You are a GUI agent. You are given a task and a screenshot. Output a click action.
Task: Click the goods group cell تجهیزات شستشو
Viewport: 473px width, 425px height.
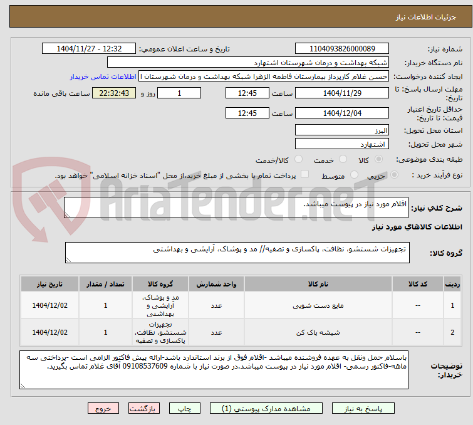tap(160, 332)
